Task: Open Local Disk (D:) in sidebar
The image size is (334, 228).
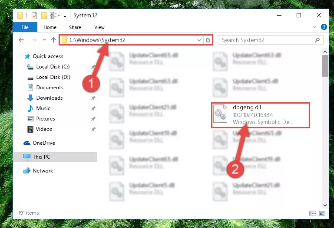Action: (53, 77)
